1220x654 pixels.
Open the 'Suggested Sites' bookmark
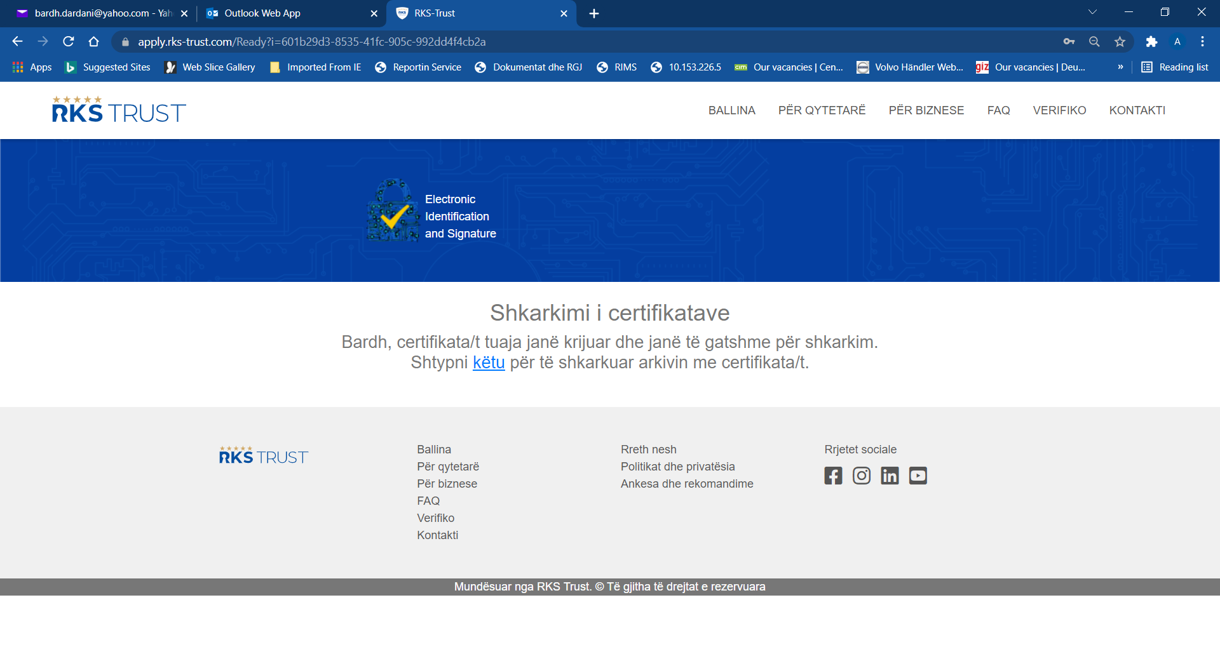[x=107, y=67]
